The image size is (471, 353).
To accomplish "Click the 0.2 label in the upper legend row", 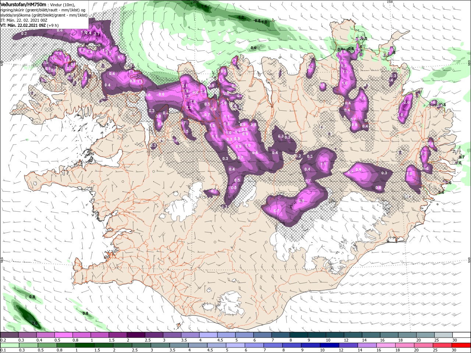I will [3, 340].
